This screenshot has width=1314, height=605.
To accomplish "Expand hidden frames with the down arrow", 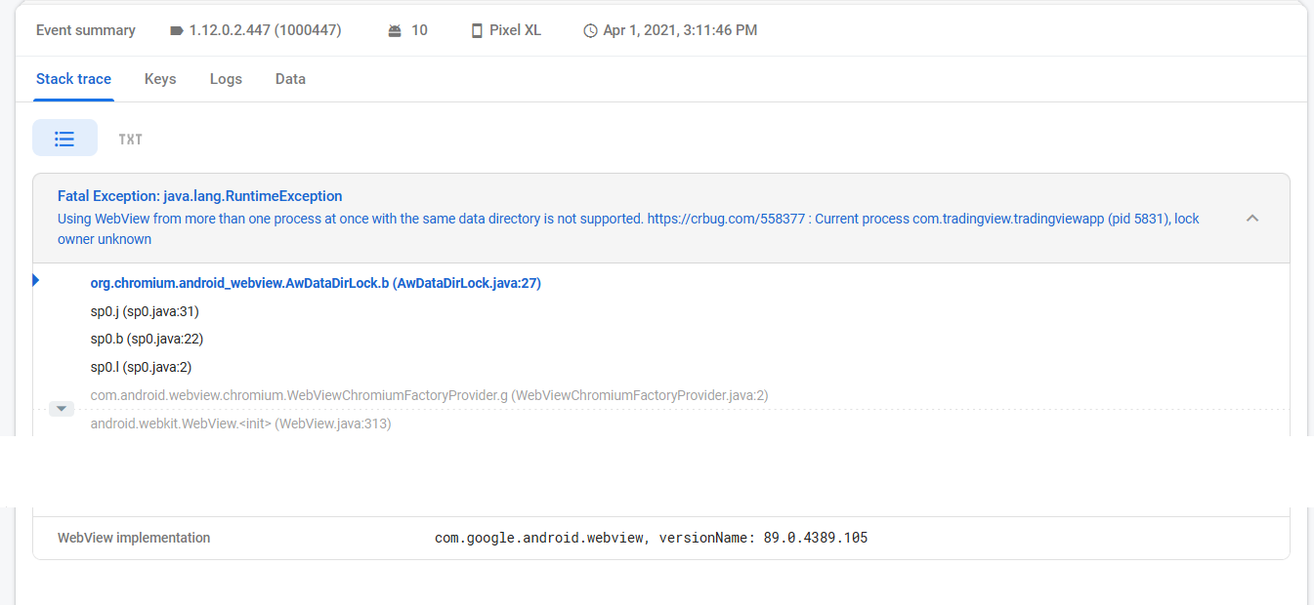I will tap(62, 409).
